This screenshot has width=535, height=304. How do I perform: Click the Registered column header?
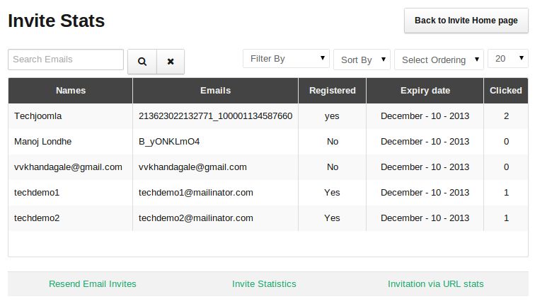point(332,91)
